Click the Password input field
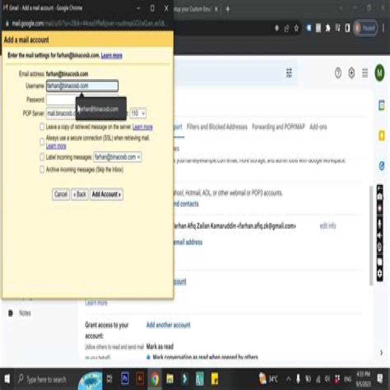Image resolution: width=390 pixels, height=390 pixels. [82, 99]
